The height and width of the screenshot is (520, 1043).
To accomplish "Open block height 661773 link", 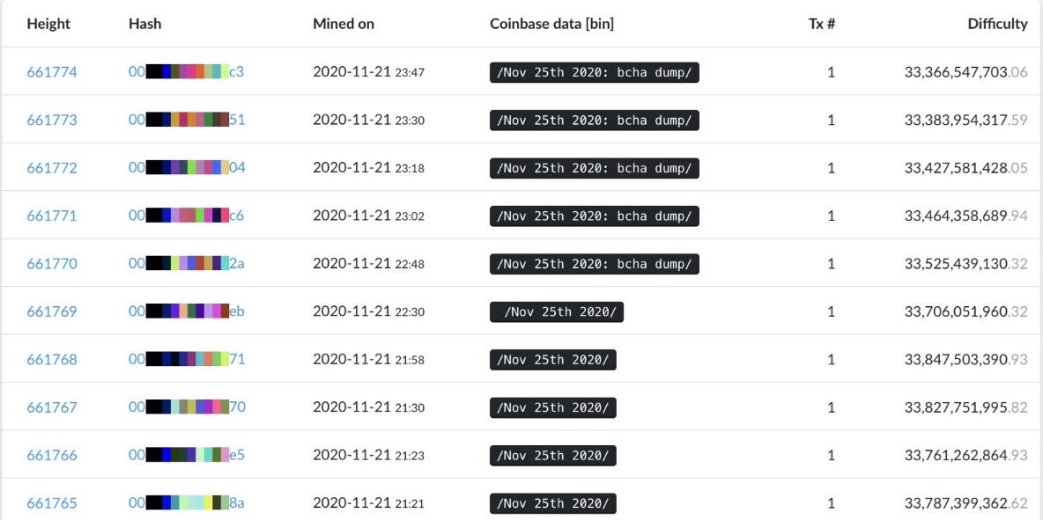I will click(x=52, y=120).
